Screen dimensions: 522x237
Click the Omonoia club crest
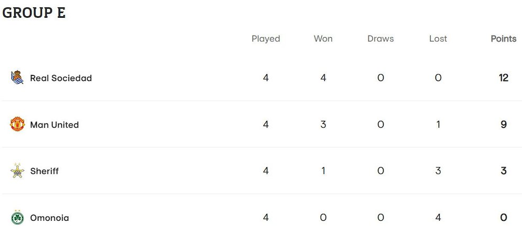17,218
